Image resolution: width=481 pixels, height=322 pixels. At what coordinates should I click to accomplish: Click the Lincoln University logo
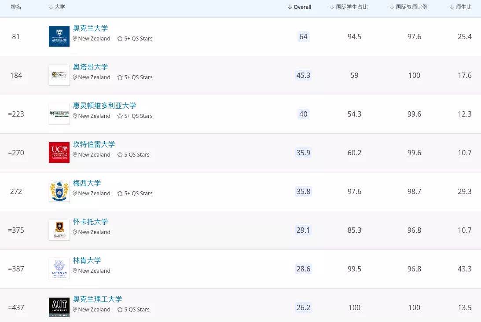59,269
